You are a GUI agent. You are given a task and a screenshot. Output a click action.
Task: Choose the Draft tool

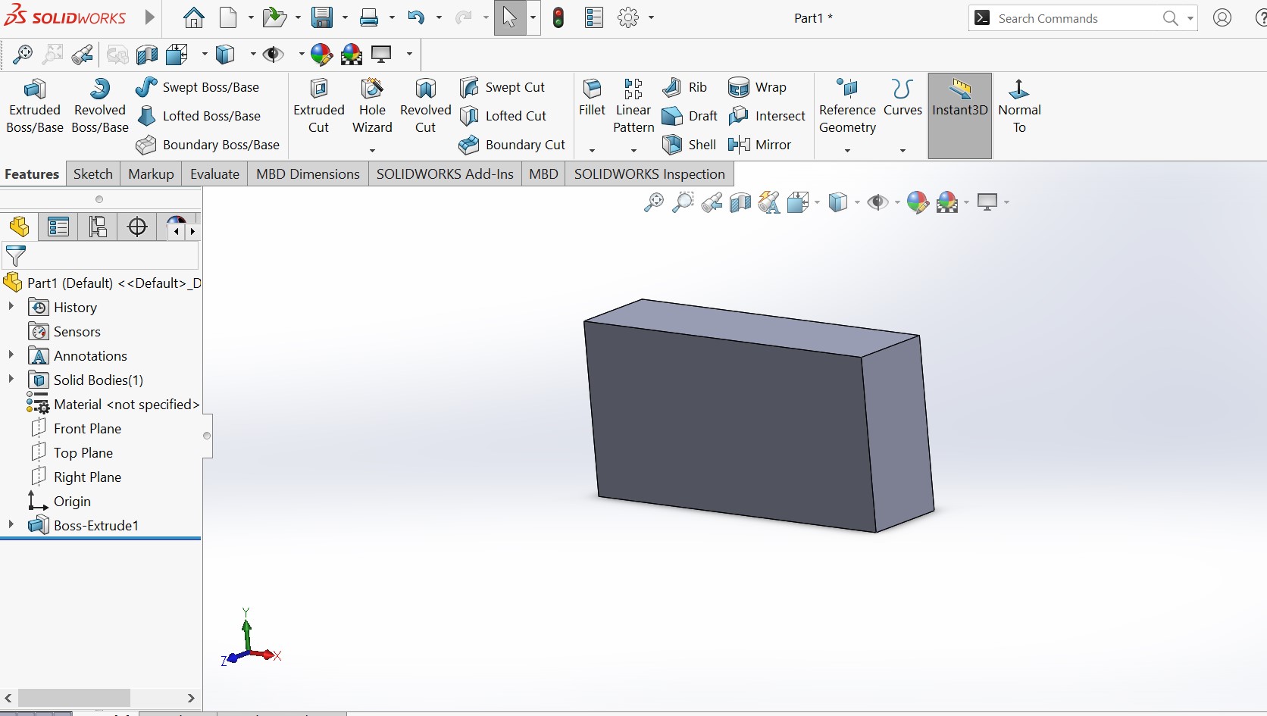[x=690, y=116]
